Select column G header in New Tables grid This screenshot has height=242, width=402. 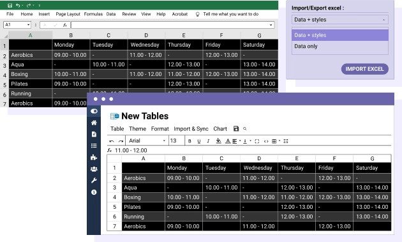pyautogui.click(x=372, y=158)
